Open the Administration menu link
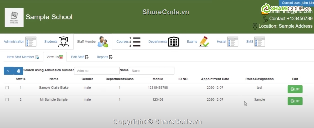Viewport: 314px width, 128px height. tap(14, 42)
